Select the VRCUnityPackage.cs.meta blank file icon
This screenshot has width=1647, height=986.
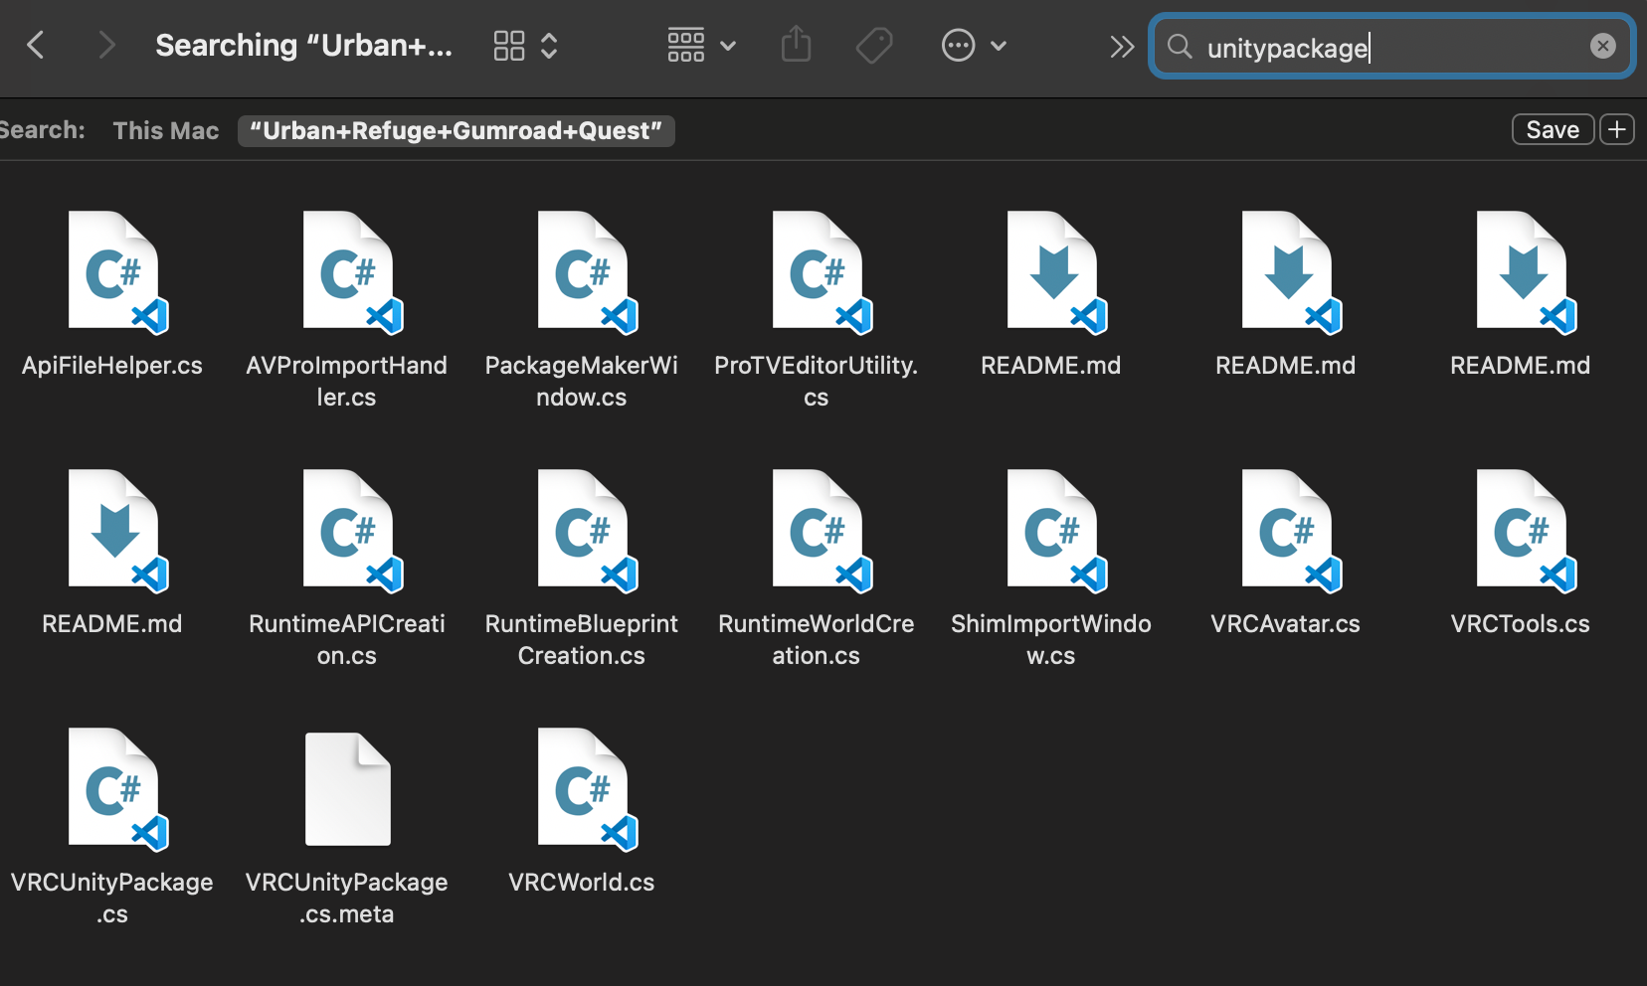click(347, 789)
